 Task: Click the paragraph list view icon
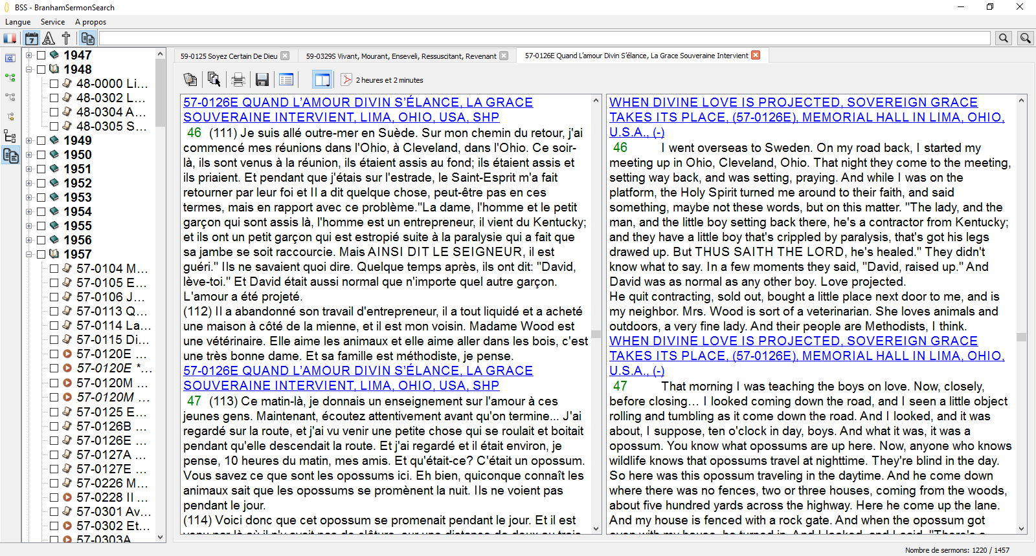pyautogui.click(x=286, y=80)
